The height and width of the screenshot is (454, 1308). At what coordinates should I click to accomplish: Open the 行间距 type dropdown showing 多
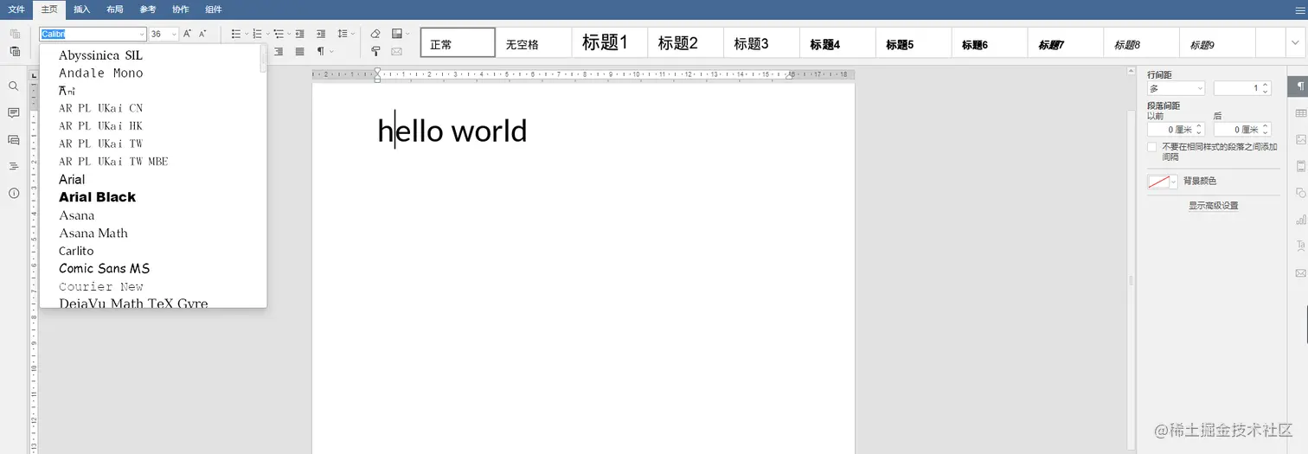click(x=1176, y=88)
